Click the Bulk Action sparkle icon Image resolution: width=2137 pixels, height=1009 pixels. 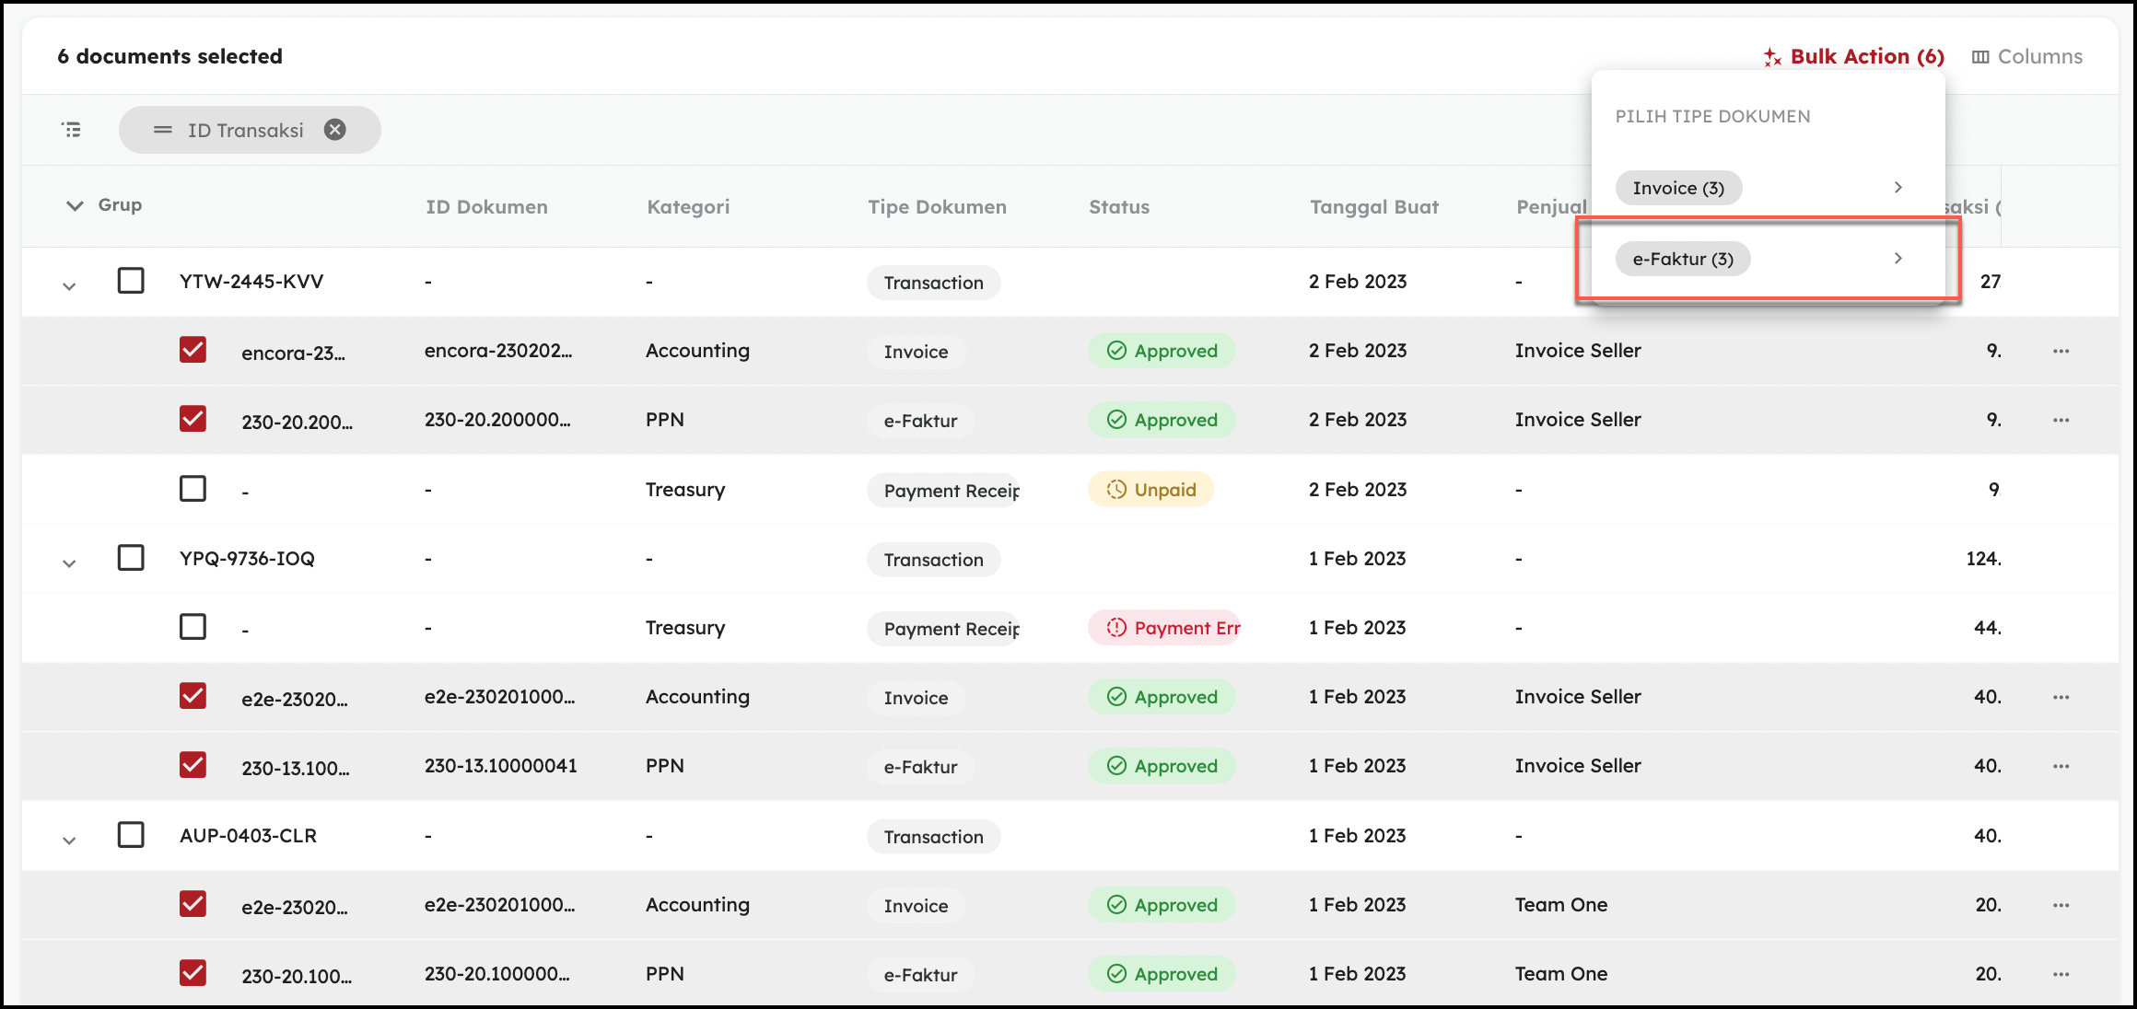point(1772,57)
